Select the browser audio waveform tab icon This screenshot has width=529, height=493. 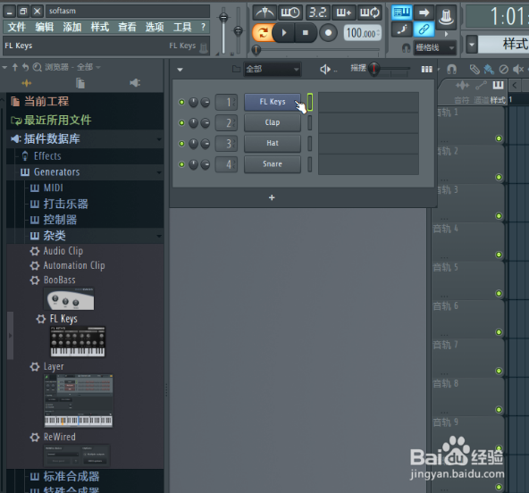pyautogui.click(x=27, y=83)
